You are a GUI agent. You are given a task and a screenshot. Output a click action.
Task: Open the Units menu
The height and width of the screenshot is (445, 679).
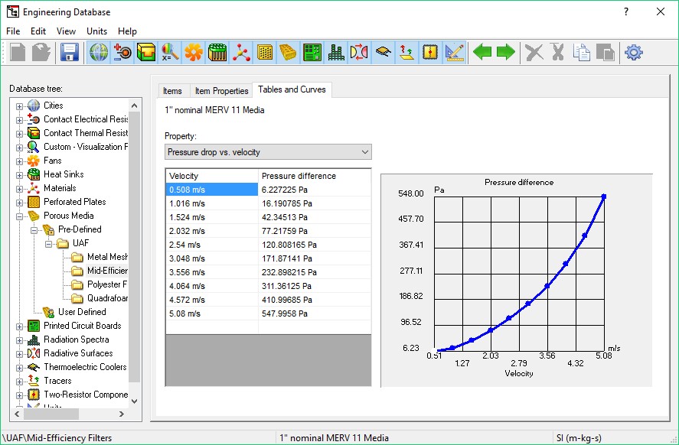(96, 31)
